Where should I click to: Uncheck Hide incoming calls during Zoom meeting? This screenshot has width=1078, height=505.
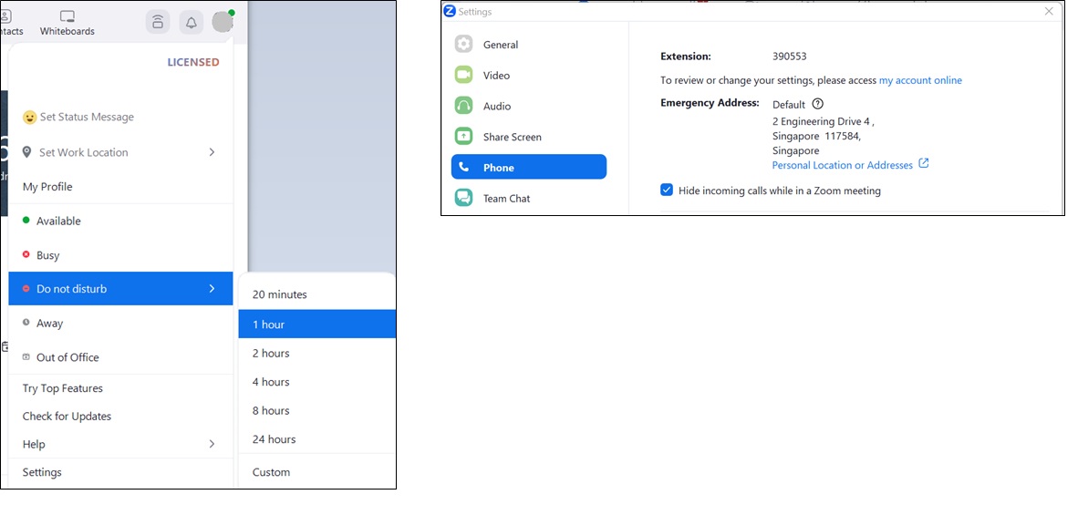(667, 191)
